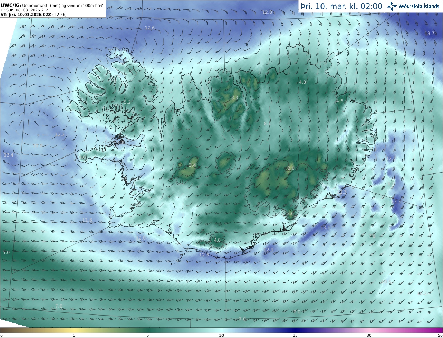Viewport: 443px width, 338px height.
Task: Click the 50 tick on the colour scale
Action: tap(440, 335)
